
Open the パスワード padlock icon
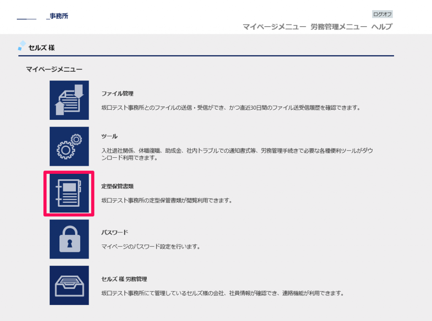pos(69,239)
